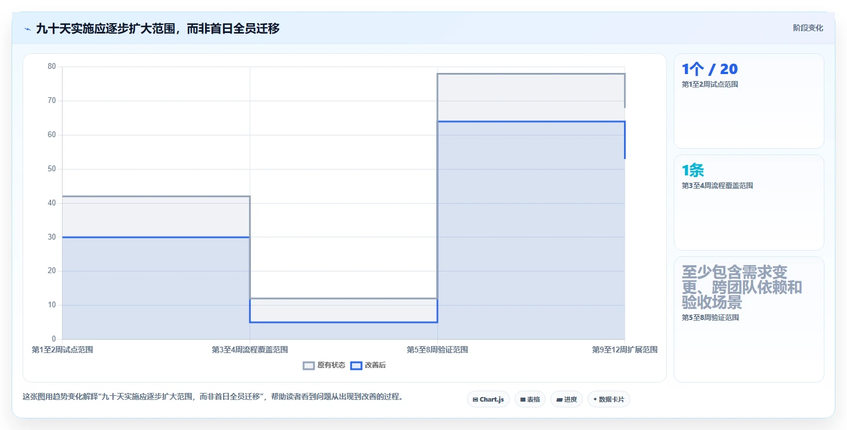Click y-axis value 60
The height and width of the screenshot is (430, 847).
pyautogui.click(x=52, y=135)
